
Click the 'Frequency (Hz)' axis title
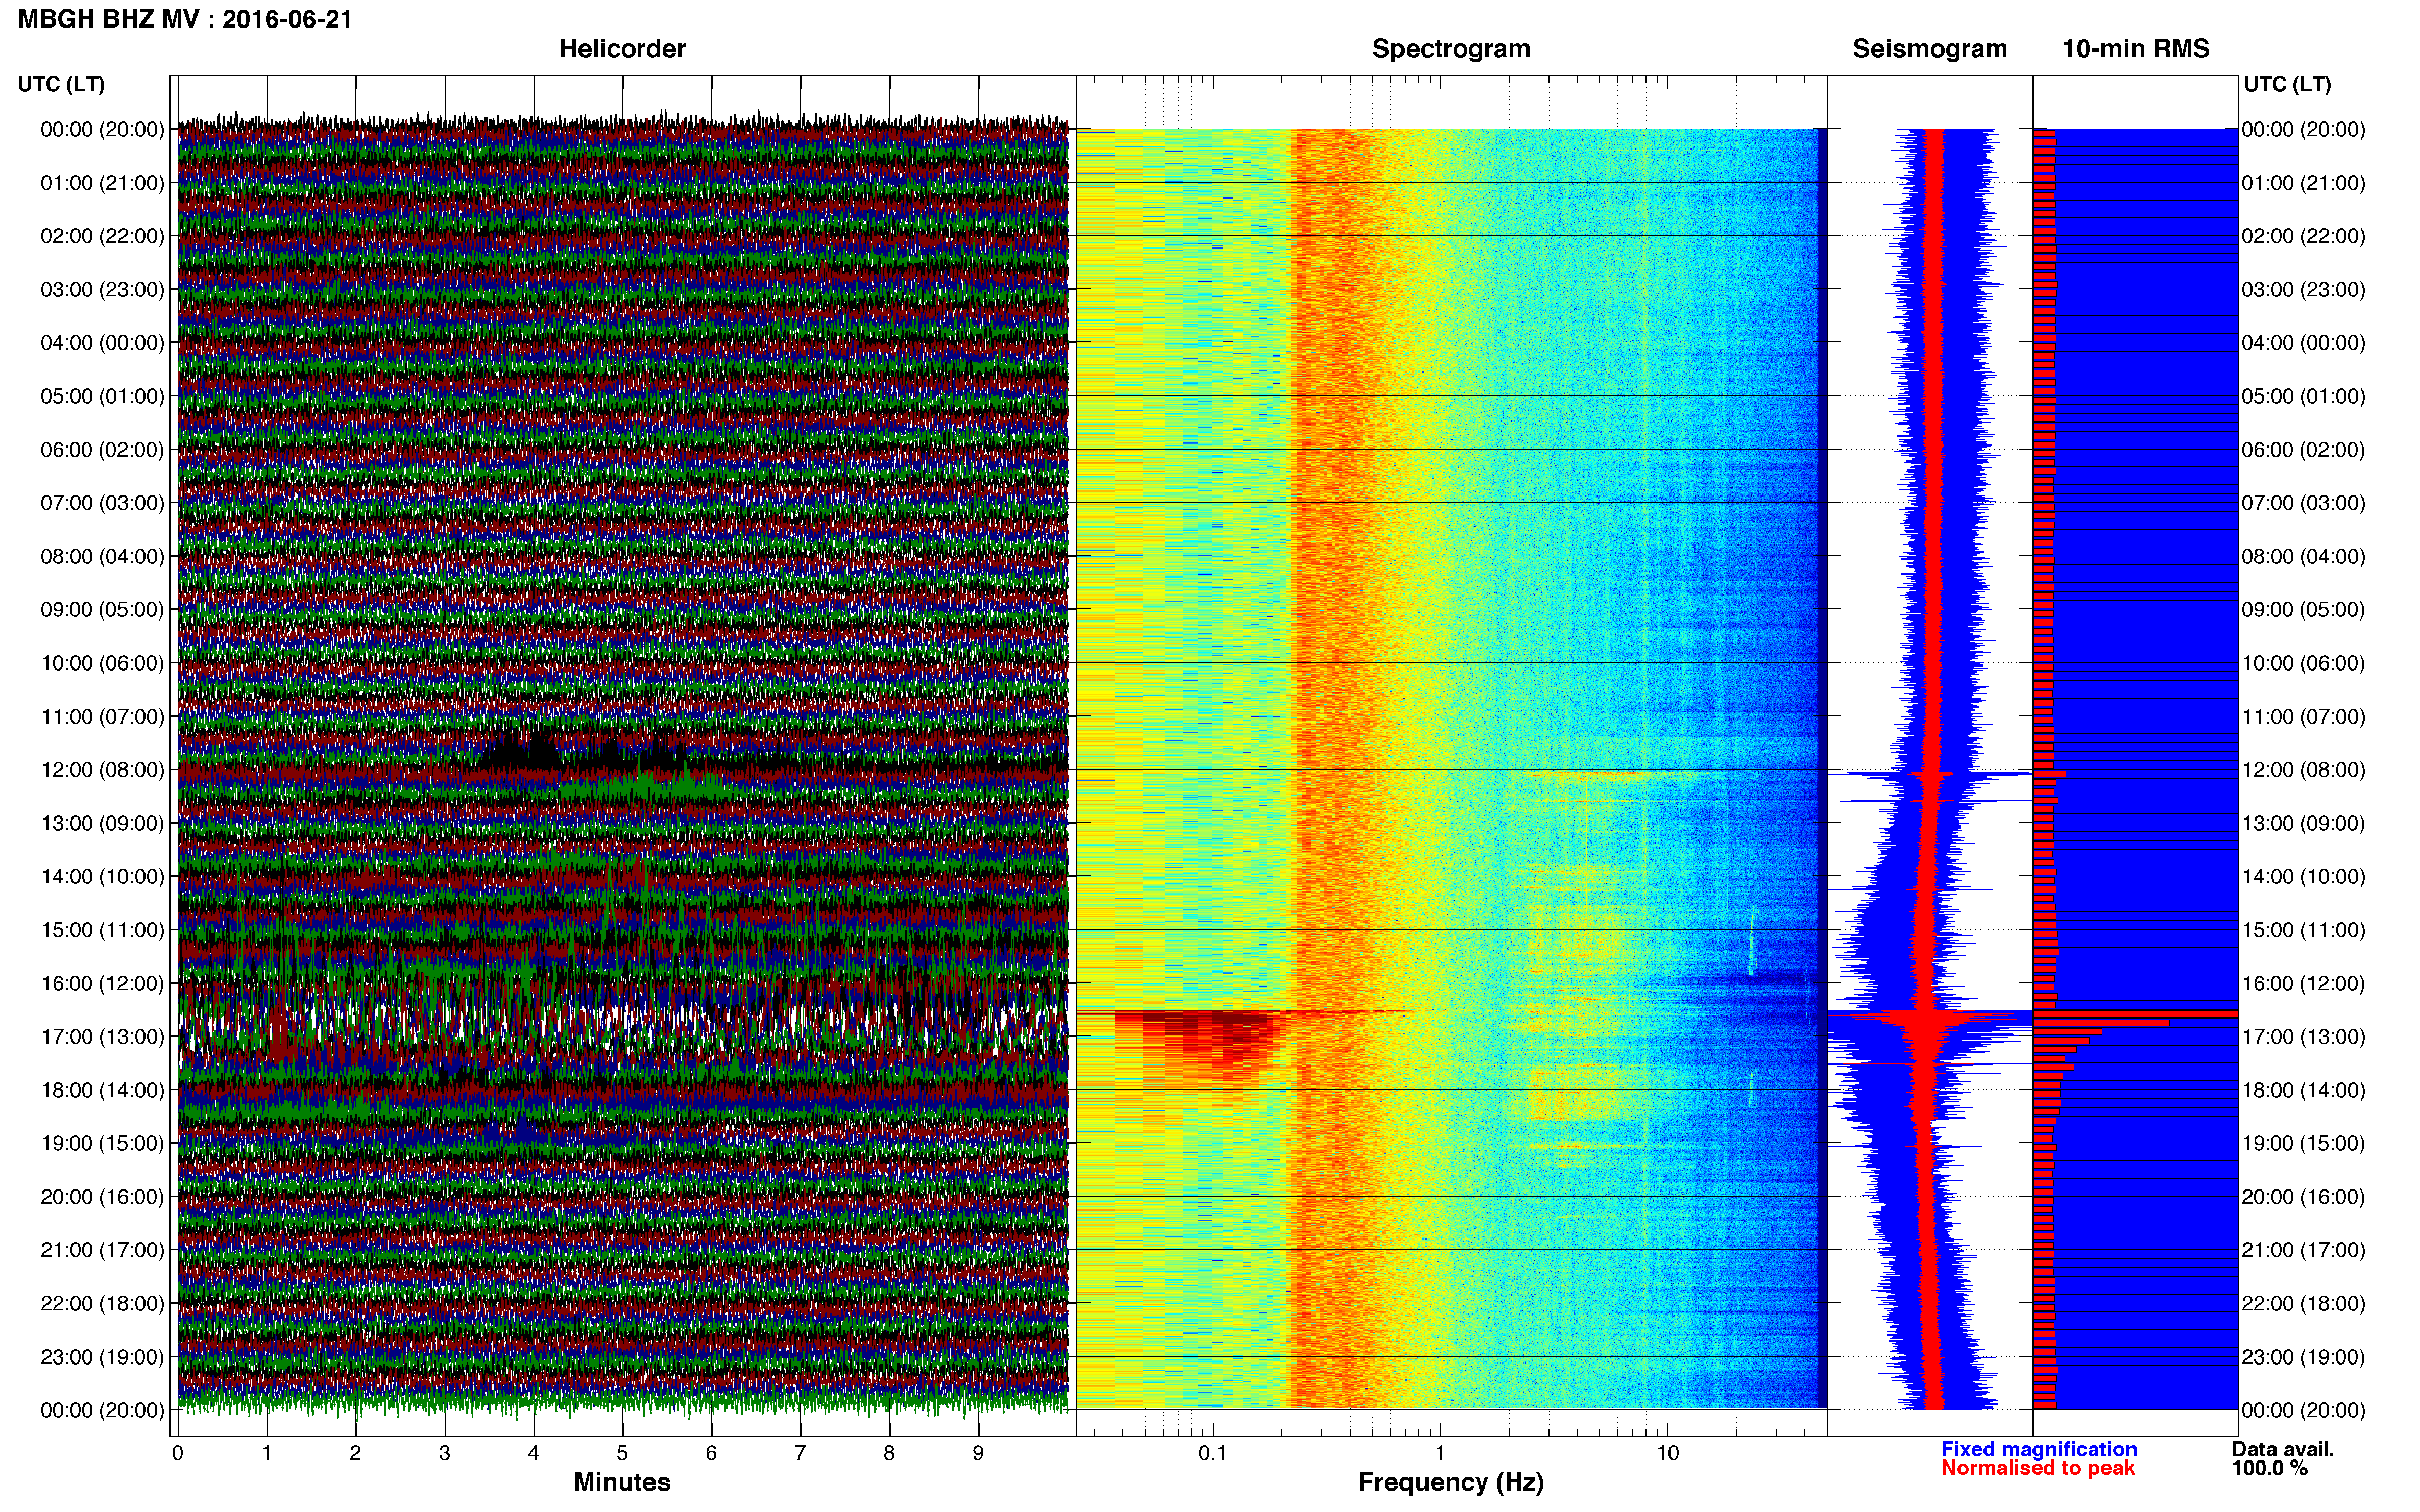(x=1450, y=1482)
